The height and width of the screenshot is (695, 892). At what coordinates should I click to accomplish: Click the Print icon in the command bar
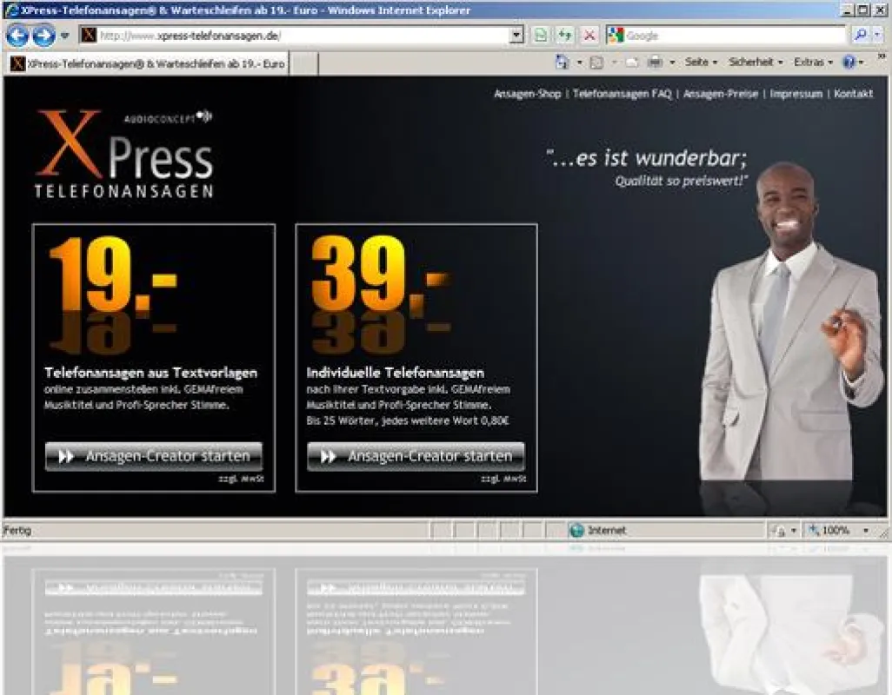click(x=656, y=62)
